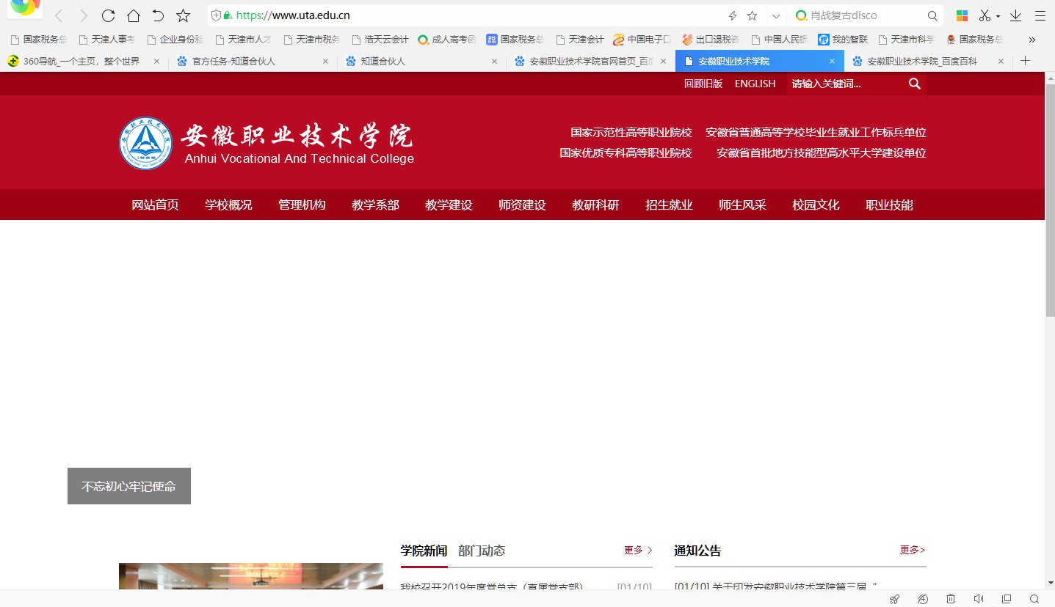Click the ENGLISH link on the site header

755,84
